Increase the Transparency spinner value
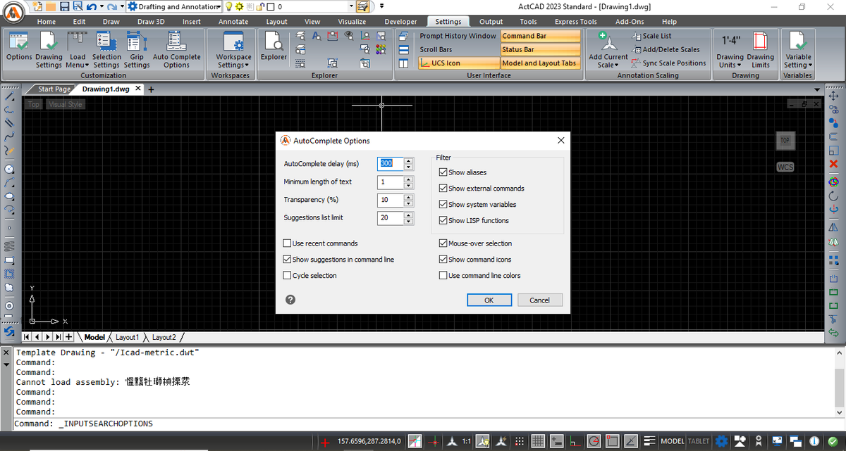 click(408, 197)
